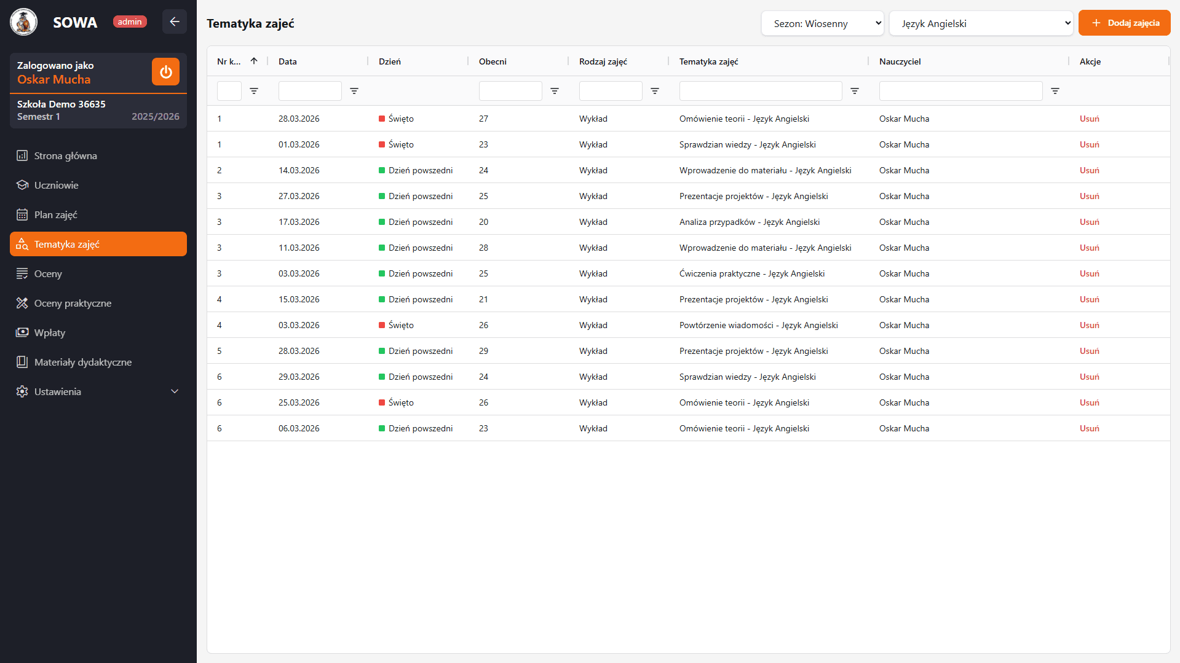This screenshot has height=663, width=1180.
Task: Open the Oceny grades list icon
Action: (22, 273)
